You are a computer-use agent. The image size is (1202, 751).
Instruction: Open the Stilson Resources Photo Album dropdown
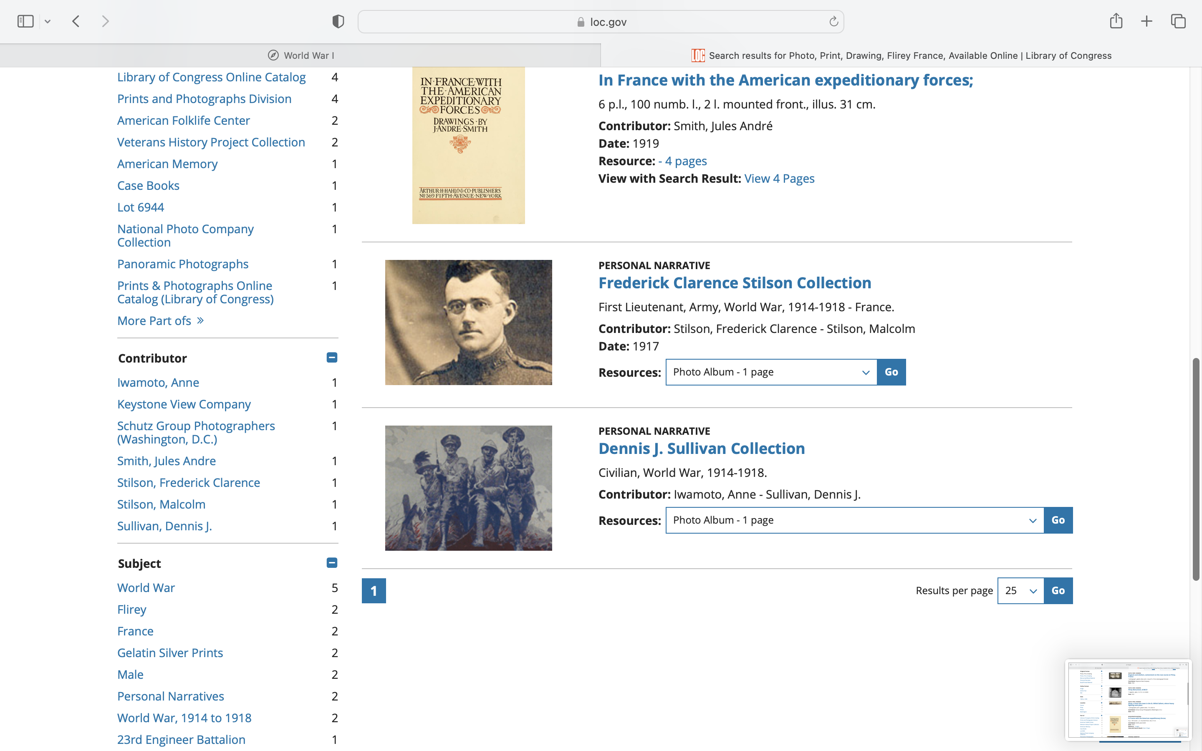click(x=771, y=372)
